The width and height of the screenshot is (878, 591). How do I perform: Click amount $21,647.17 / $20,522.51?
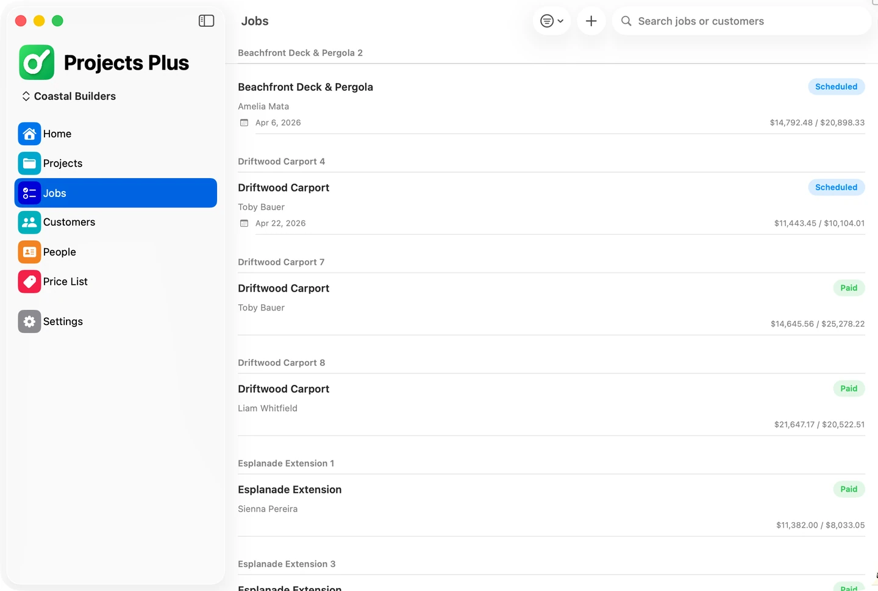[x=819, y=424]
